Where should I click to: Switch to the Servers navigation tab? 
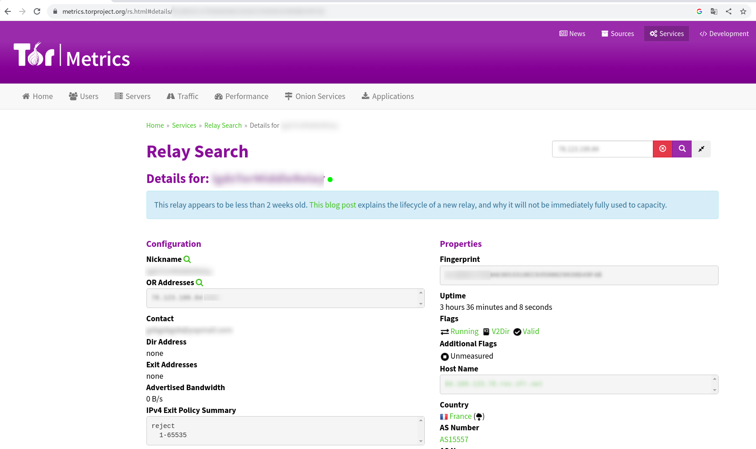(x=132, y=96)
